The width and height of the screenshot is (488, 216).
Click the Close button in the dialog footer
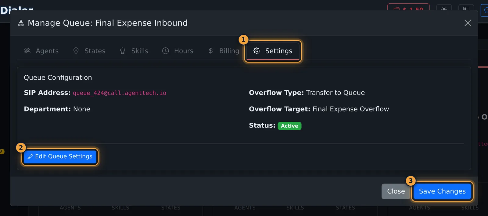pos(396,191)
